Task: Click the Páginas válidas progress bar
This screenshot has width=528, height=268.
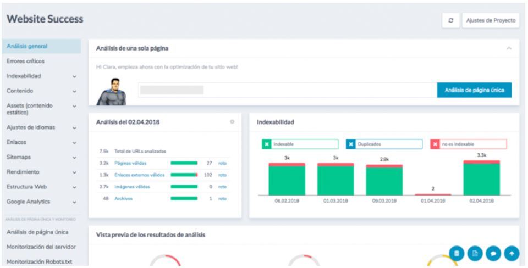Action: [184, 163]
